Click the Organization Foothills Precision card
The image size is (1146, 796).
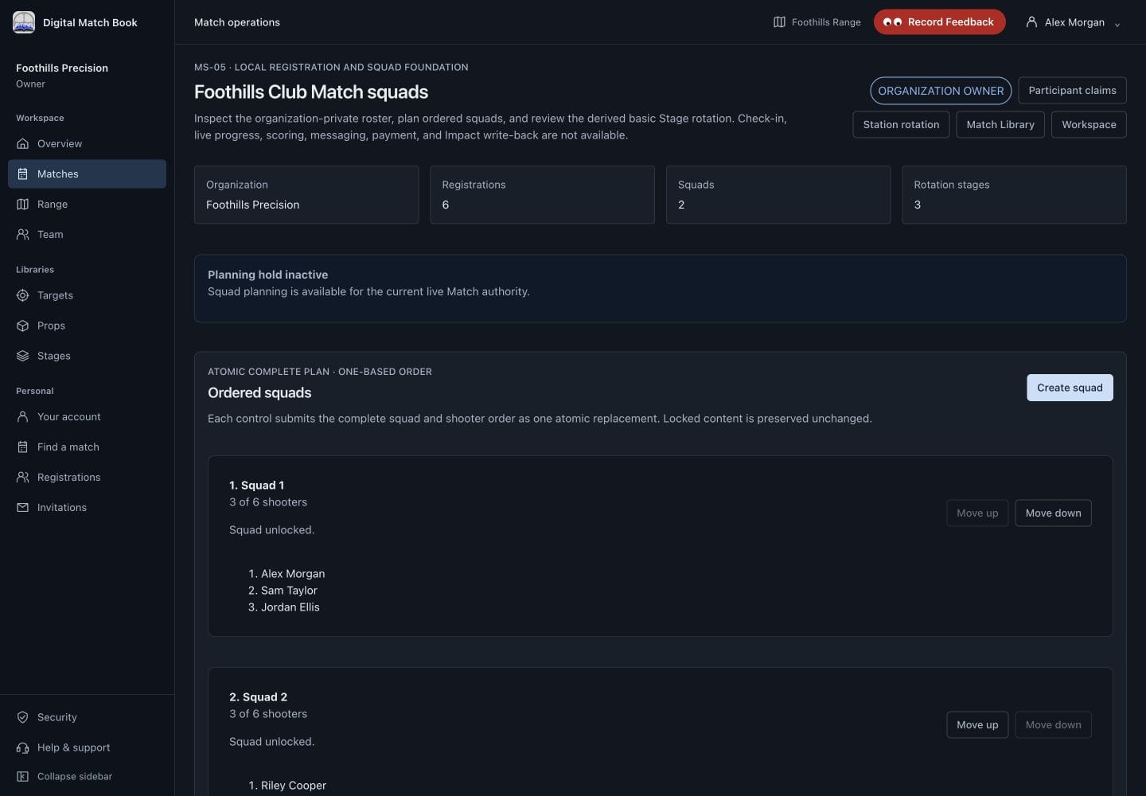306,195
